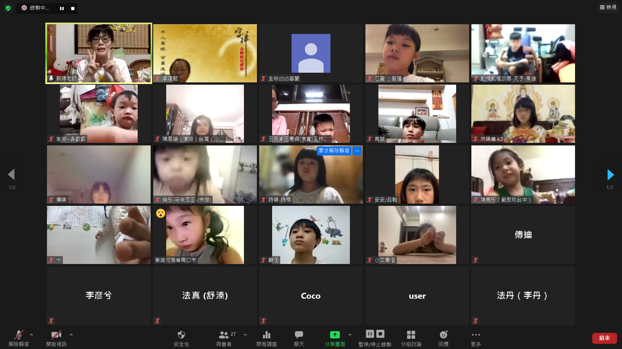Open the Chat bubble icon
The height and width of the screenshot is (349, 622).
point(299,335)
